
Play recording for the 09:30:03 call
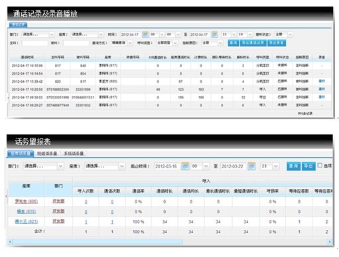point(322,97)
